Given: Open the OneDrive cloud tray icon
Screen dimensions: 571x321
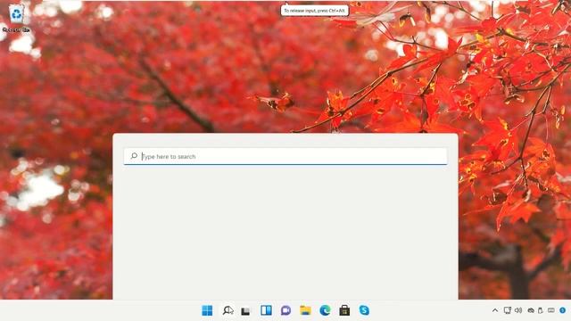Looking at the screenshot, I should [531, 310].
